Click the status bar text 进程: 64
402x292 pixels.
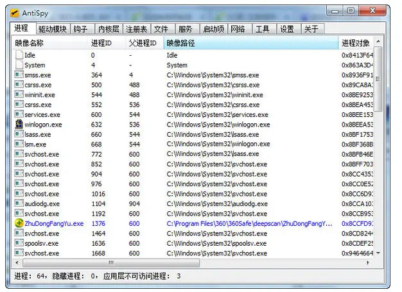click(31, 276)
